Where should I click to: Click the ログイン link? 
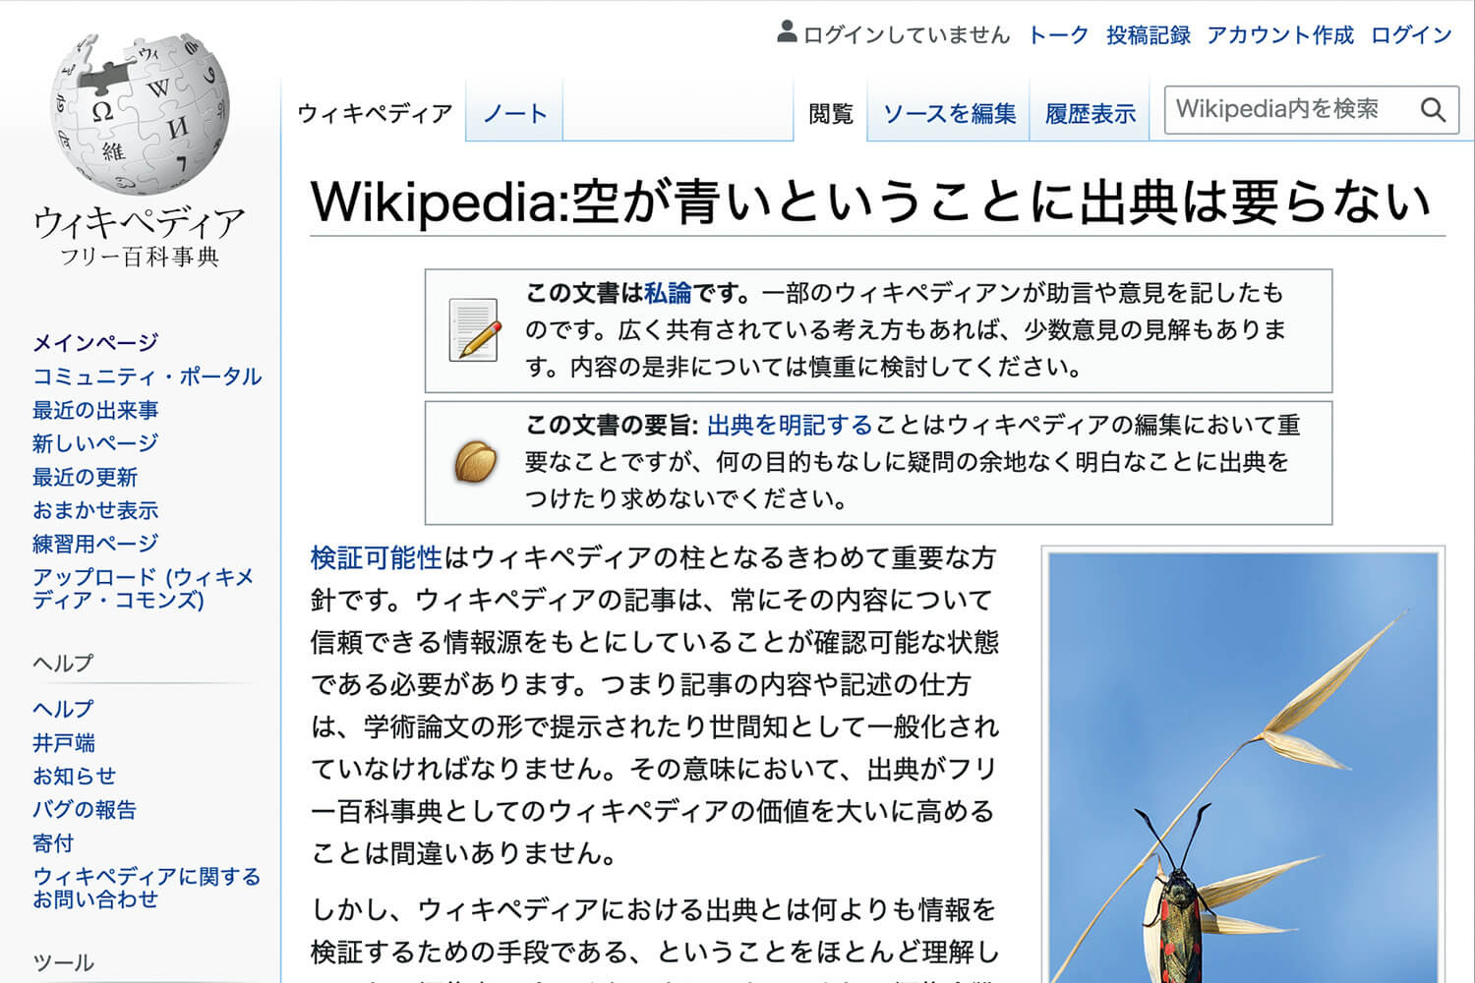pos(1411,35)
